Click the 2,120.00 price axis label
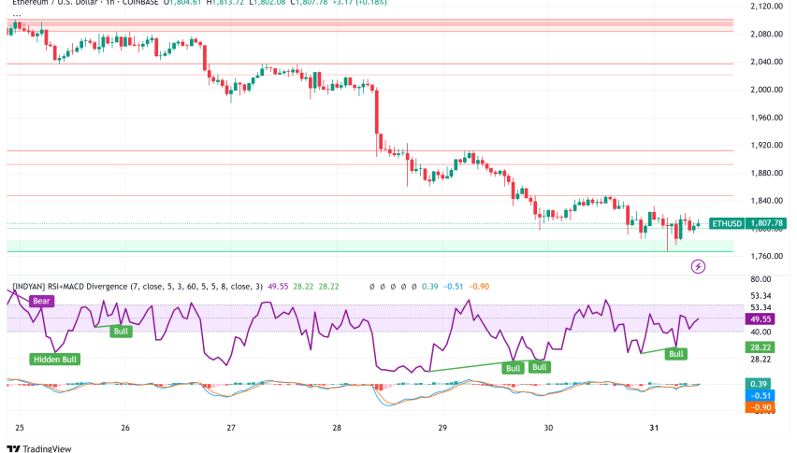 (x=766, y=7)
